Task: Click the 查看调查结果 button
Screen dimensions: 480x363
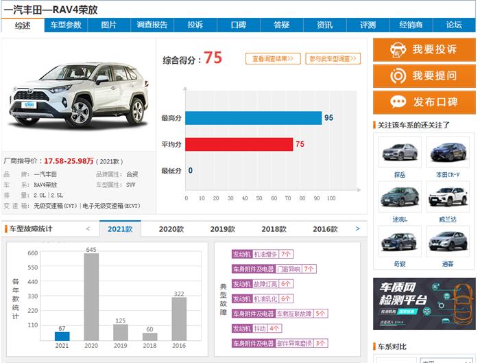Action: coord(273,58)
